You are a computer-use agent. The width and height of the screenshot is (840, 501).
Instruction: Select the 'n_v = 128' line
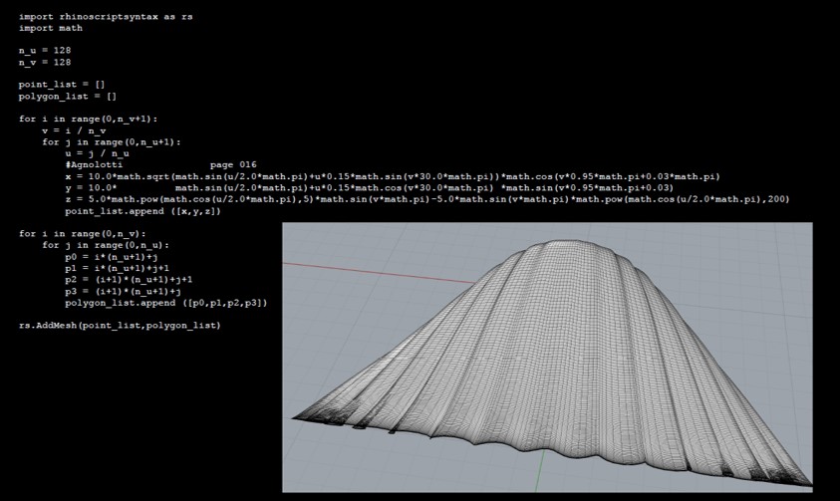45,62
